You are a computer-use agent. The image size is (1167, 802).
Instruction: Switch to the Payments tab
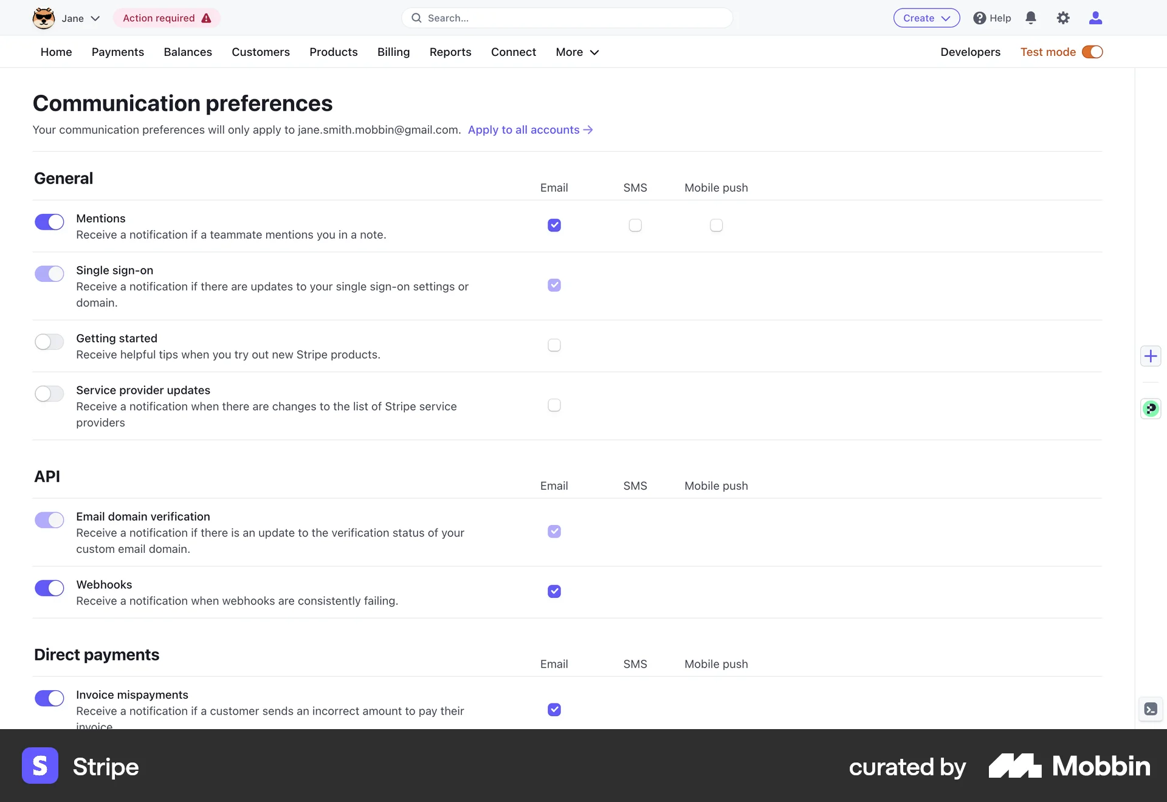pyautogui.click(x=117, y=52)
